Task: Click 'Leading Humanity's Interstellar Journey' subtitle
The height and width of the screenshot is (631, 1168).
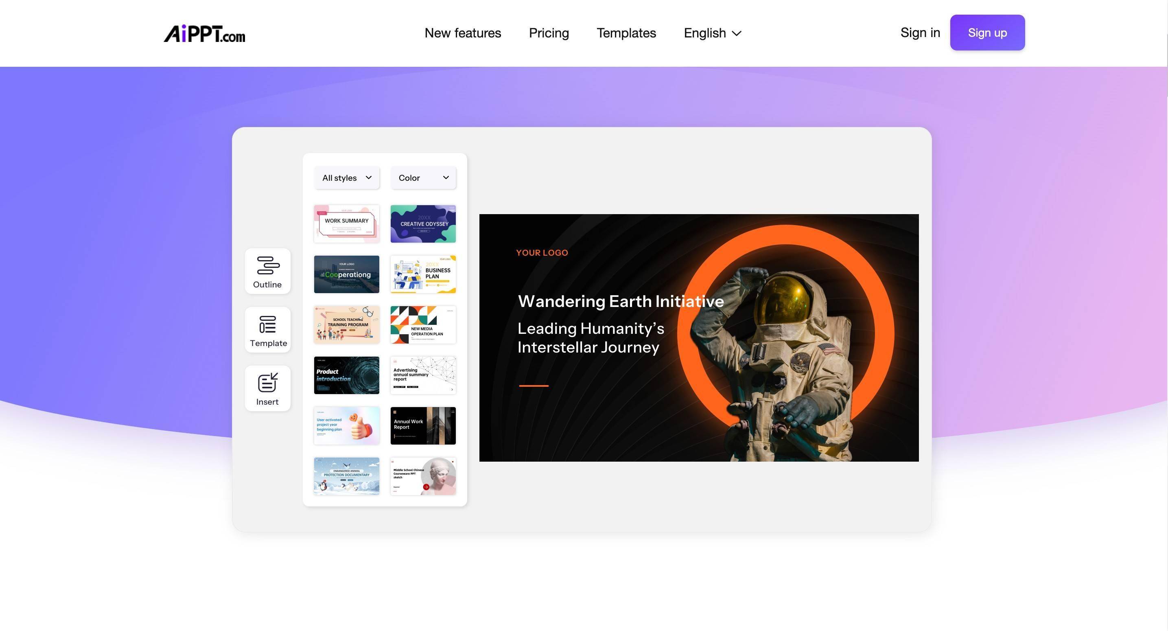Action: click(x=591, y=338)
